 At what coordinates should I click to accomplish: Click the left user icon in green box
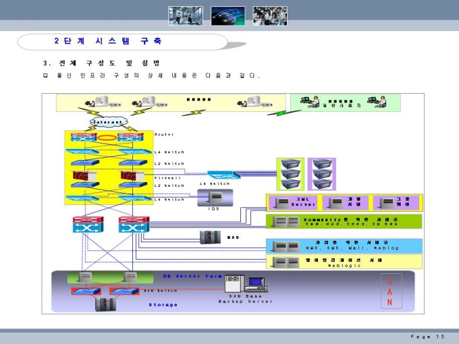tap(310, 101)
